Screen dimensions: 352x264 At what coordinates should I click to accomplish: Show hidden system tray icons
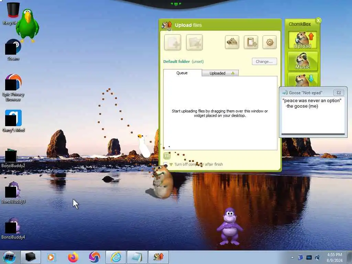[292, 258]
